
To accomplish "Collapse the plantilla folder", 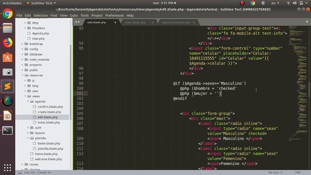I will click(28, 138).
